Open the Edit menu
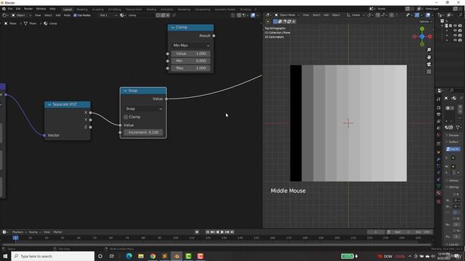 pyautogui.click(x=18, y=9)
